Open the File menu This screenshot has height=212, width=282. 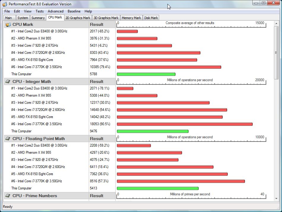(7, 11)
